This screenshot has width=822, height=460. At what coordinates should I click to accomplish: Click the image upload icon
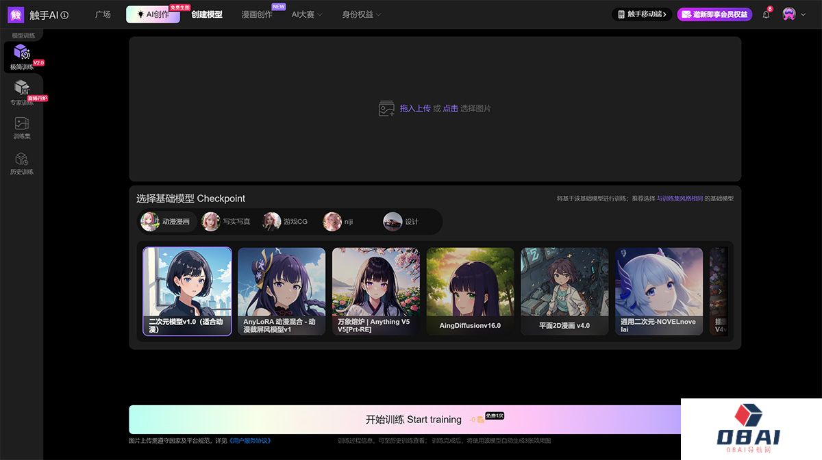(x=386, y=108)
